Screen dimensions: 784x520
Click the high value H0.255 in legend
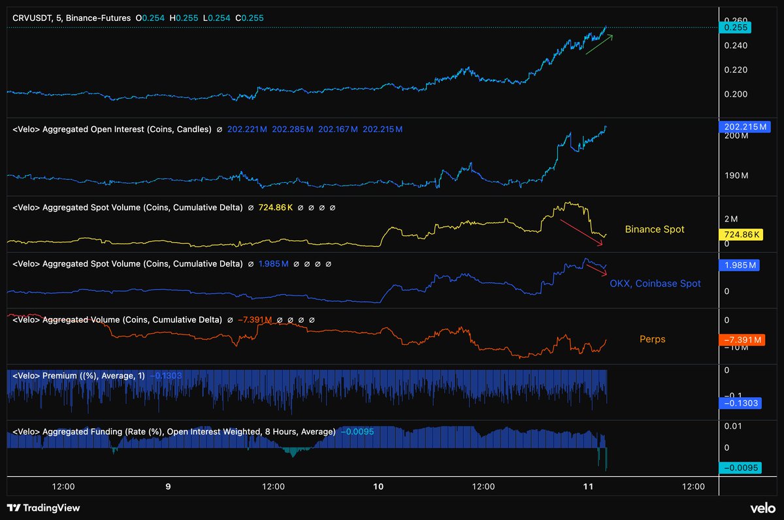click(x=184, y=19)
